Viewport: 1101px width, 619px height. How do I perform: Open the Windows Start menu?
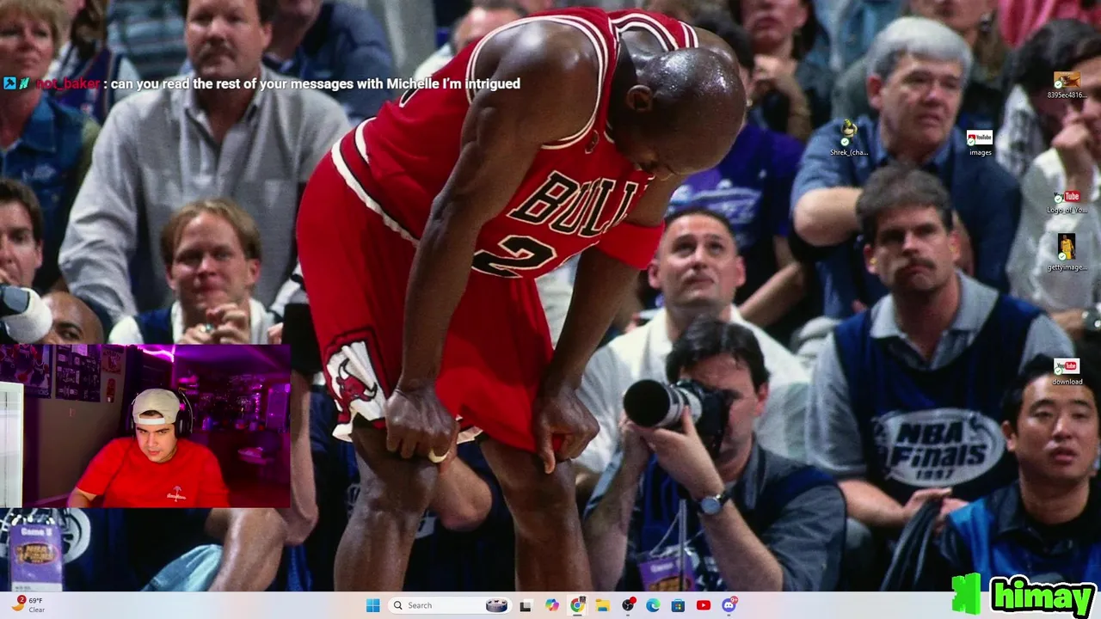tap(372, 605)
